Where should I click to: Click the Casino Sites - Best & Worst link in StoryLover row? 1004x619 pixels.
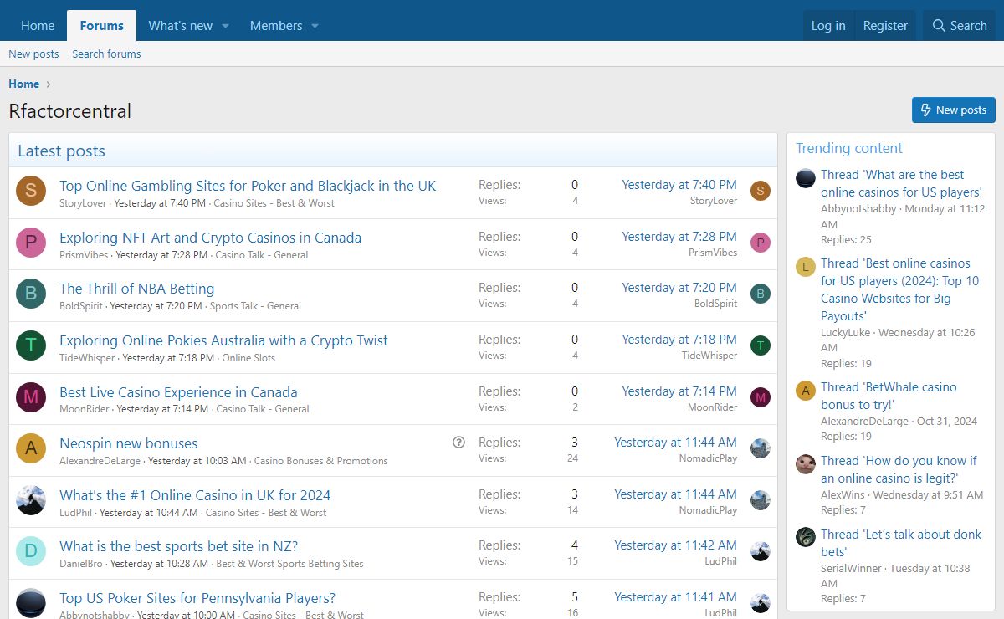pyautogui.click(x=274, y=203)
